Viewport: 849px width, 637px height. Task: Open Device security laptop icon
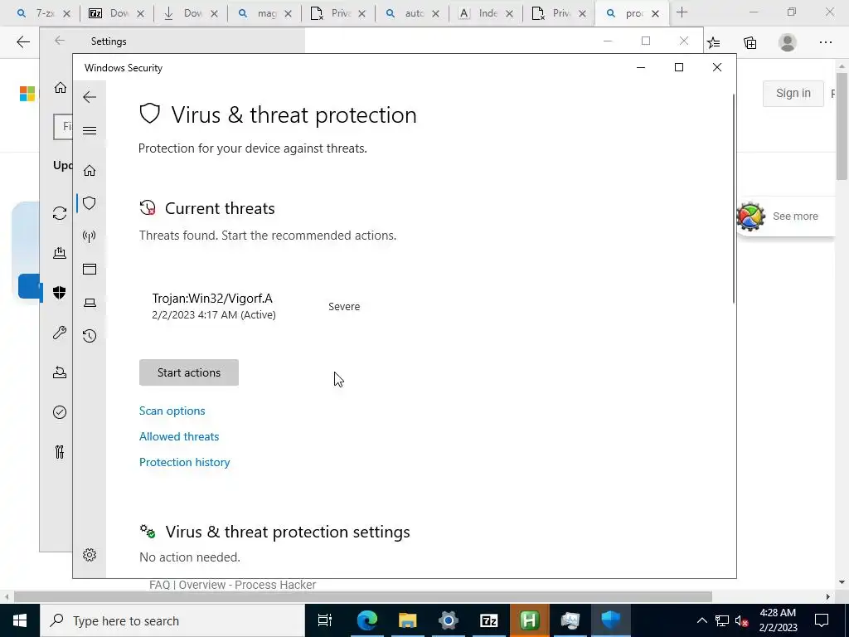tap(90, 303)
